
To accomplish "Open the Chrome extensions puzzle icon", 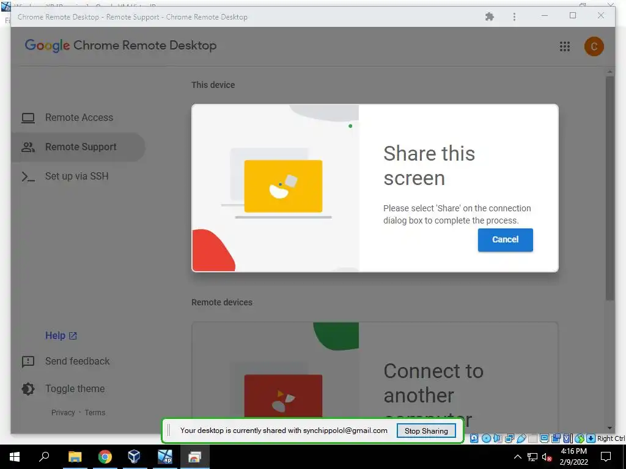I will [x=490, y=16].
